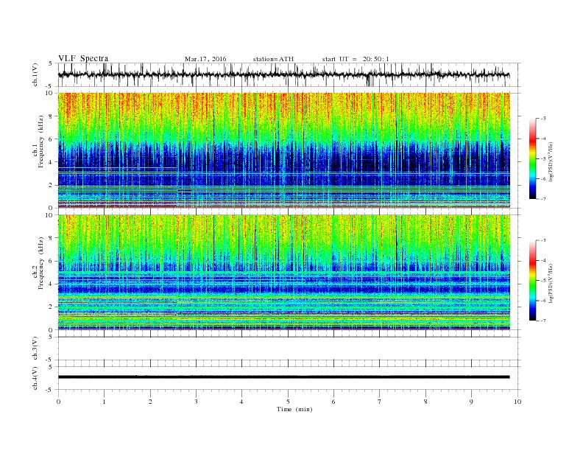This screenshot has width=583, height=451.
Task: Click the "4" kHz tick on ch.2 spectrogram
Action: (51, 284)
